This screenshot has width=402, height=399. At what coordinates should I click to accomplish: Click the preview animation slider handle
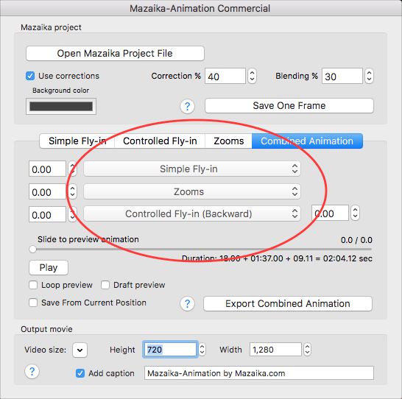pyautogui.click(x=33, y=249)
